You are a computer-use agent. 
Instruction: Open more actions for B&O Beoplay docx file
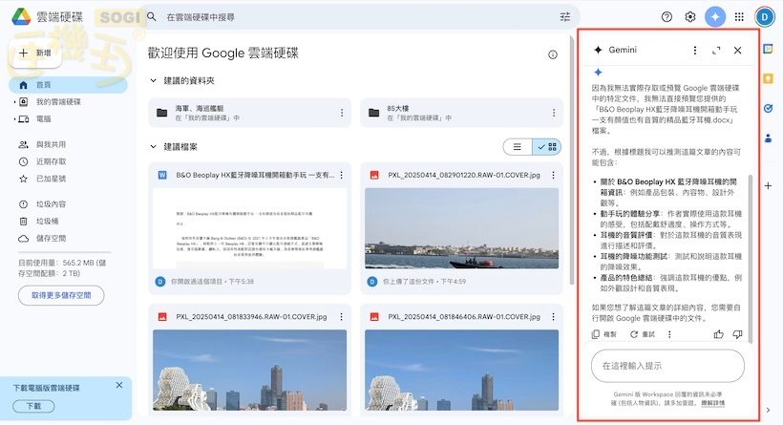coord(342,176)
